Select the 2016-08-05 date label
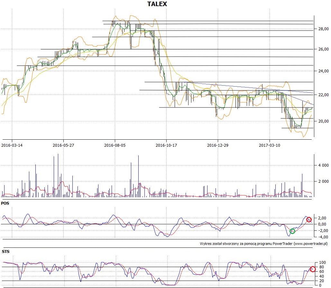Viewport: 331px width, 288px height. (115, 145)
